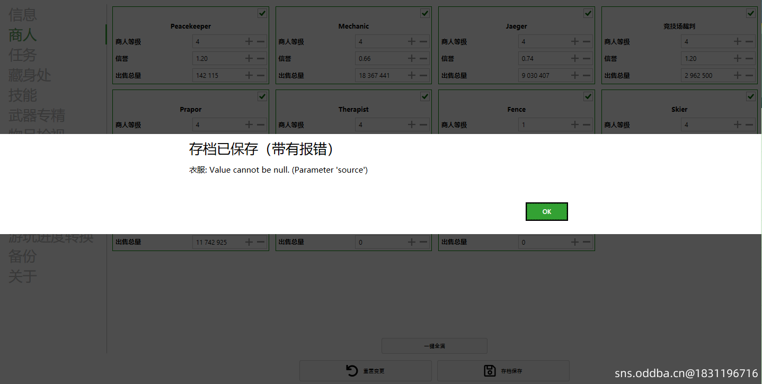
Task: Toggle the Therapist trader checkbox
Action: [x=425, y=96]
